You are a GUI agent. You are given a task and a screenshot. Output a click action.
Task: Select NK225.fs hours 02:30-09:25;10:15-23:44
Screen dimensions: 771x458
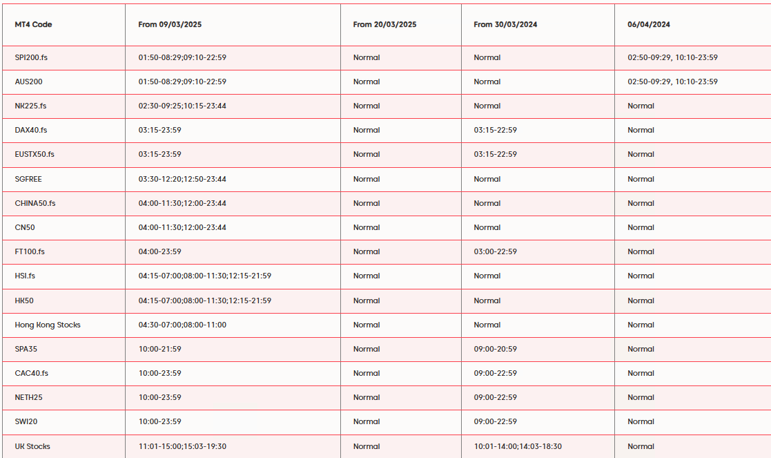(182, 106)
